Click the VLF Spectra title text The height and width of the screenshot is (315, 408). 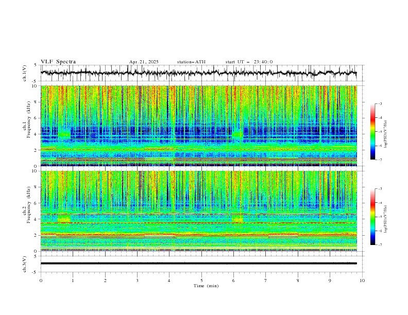tap(58, 62)
